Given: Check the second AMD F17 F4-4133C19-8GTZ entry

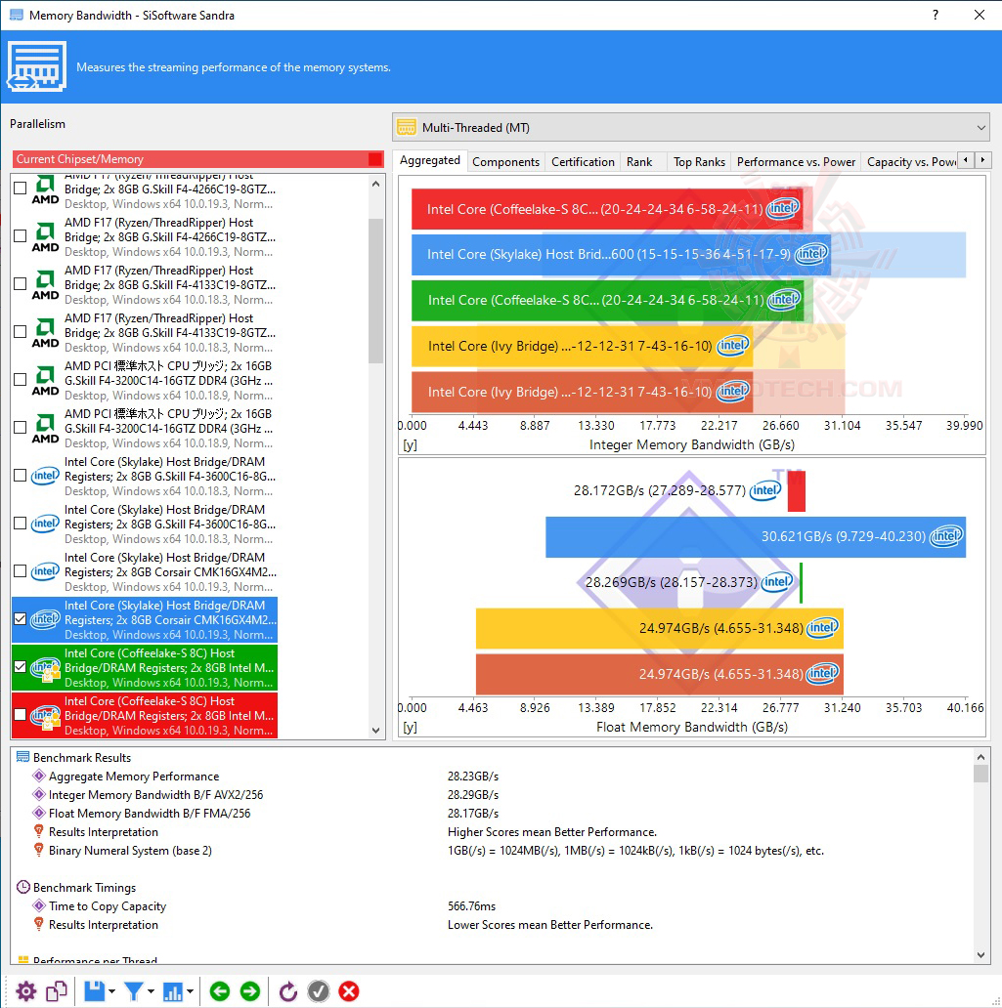Looking at the screenshot, I should (x=20, y=332).
